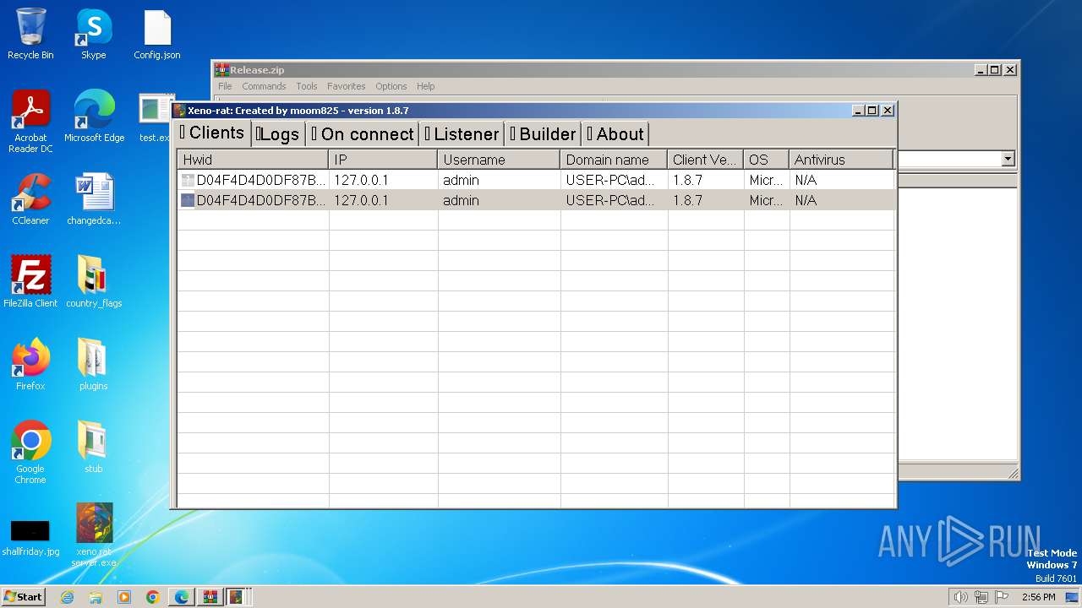
Task: Sort by the Domain name column header
Action: click(614, 160)
